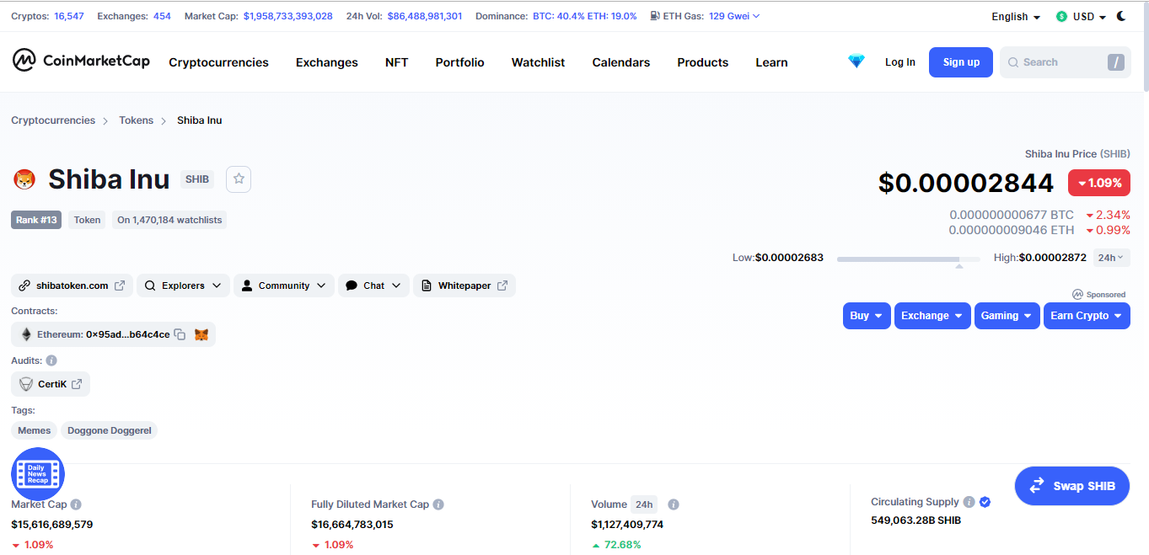
Task: Click the diamond rewards icon
Action: point(856,61)
